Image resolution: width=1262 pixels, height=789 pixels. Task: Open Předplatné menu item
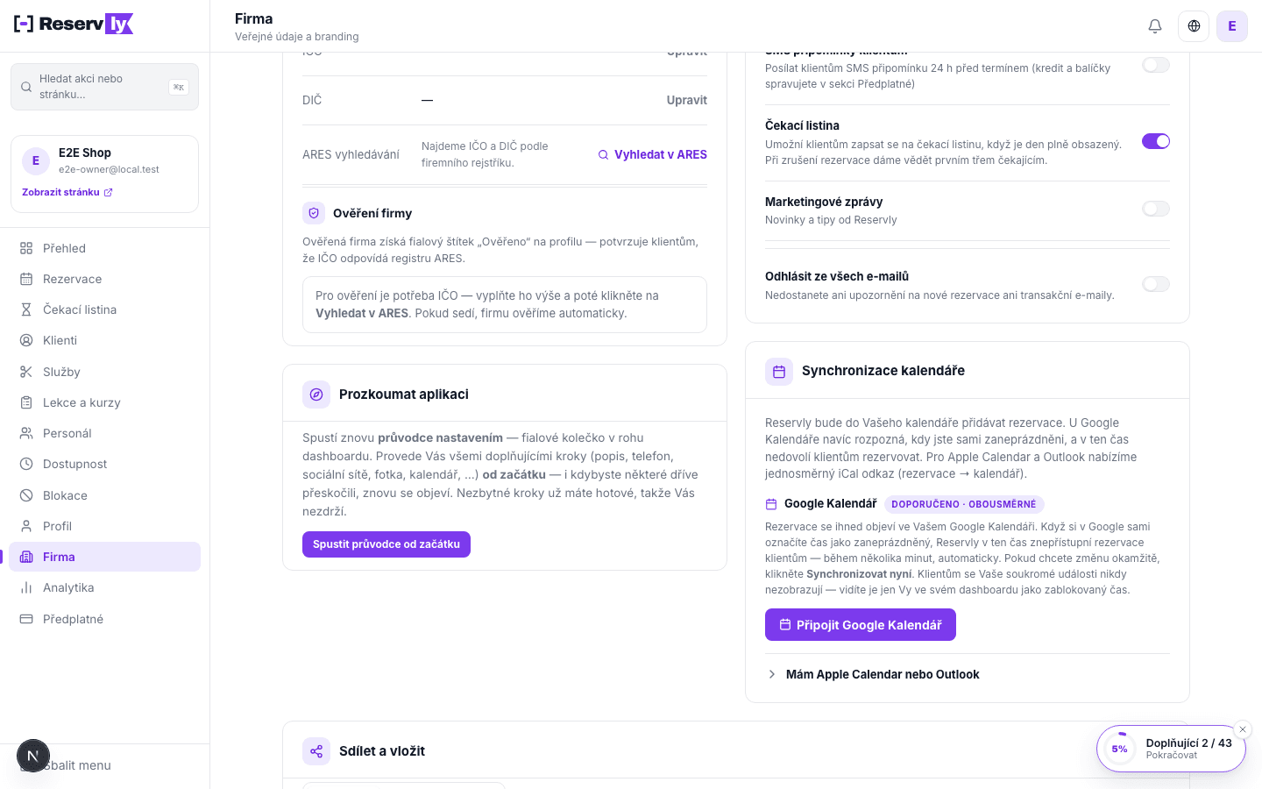[104, 619]
